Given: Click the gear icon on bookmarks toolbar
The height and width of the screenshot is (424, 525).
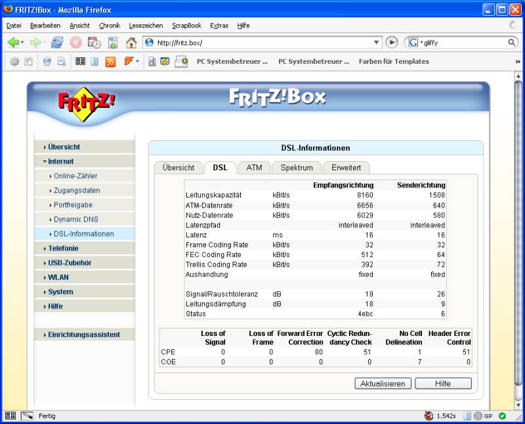Looking at the screenshot, I should tap(14, 61).
